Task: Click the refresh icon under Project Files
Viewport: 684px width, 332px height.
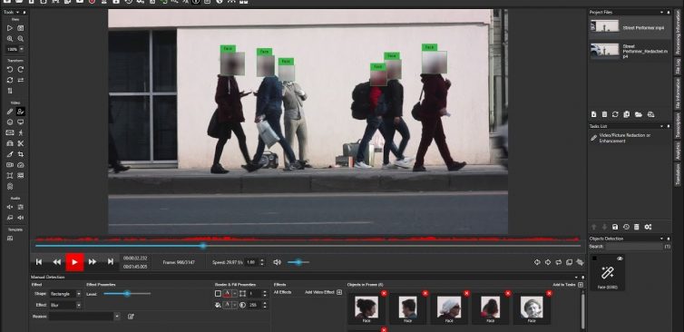Action: pyautogui.click(x=615, y=114)
